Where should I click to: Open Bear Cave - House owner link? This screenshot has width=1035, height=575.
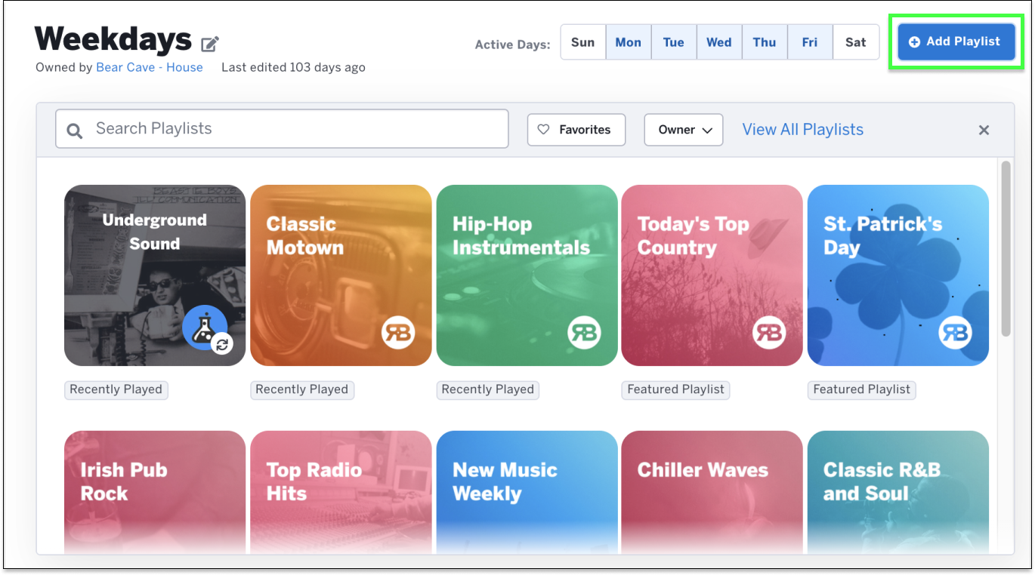[x=150, y=67]
